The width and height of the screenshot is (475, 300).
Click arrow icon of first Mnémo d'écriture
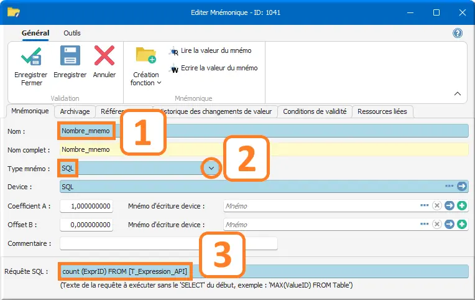pyautogui.click(x=450, y=205)
